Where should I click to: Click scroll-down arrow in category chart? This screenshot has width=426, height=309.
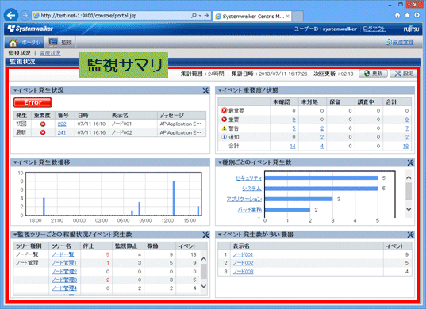(x=409, y=209)
